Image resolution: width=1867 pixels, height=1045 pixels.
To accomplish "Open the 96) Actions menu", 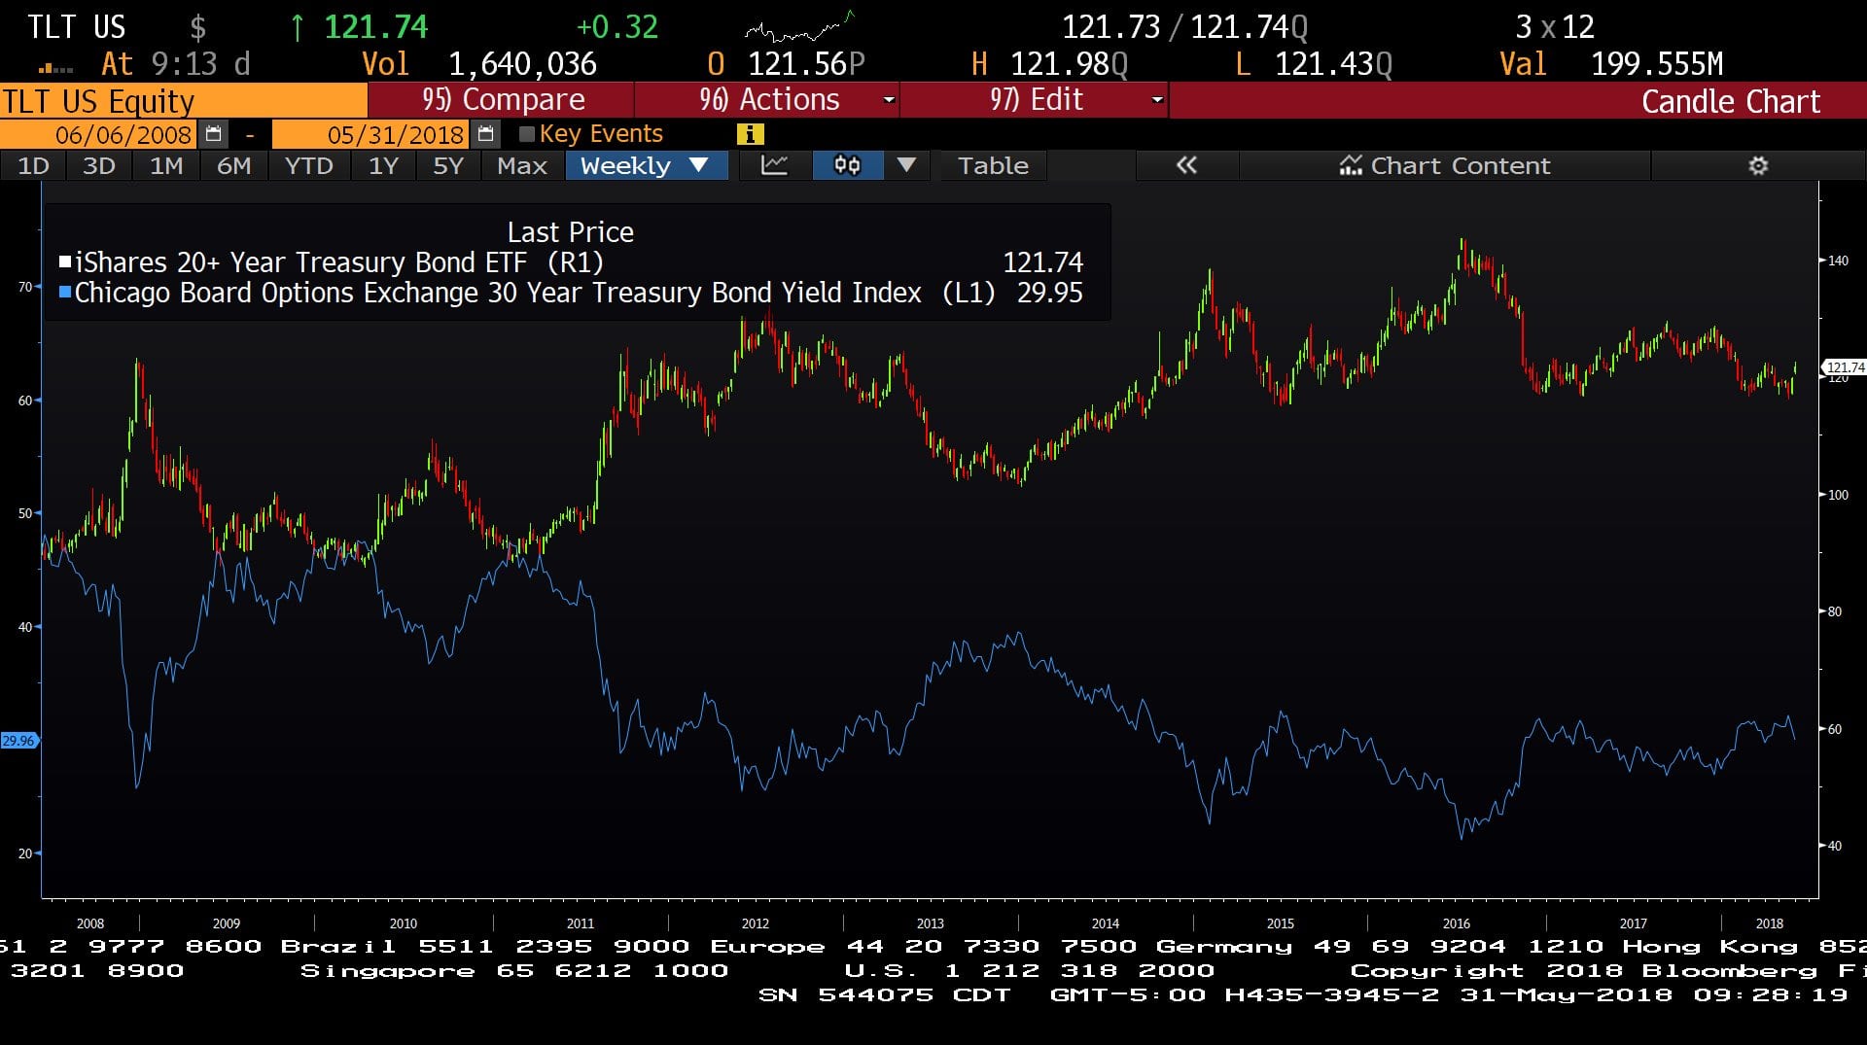I will pyautogui.click(x=768, y=100).
